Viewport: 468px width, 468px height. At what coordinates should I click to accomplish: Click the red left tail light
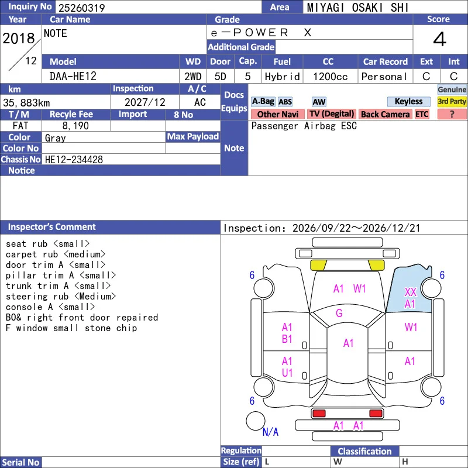[319, 414]
